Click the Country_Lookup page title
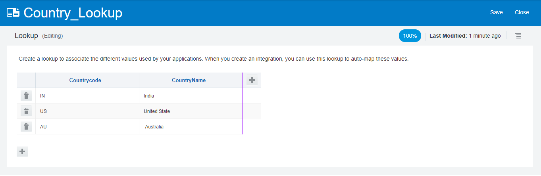Viewport: 541px width, 176px height. (73, 13)
